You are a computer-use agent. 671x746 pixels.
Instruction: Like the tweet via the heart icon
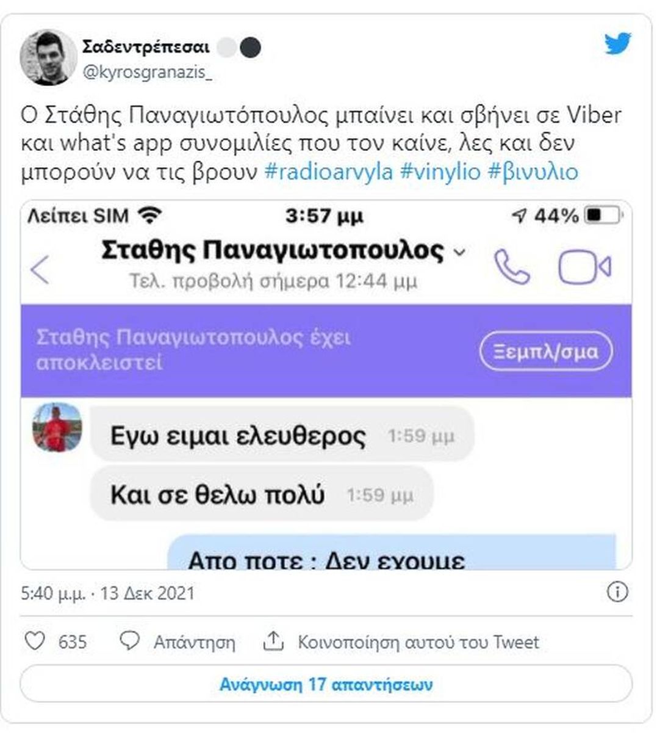point(35,641)
